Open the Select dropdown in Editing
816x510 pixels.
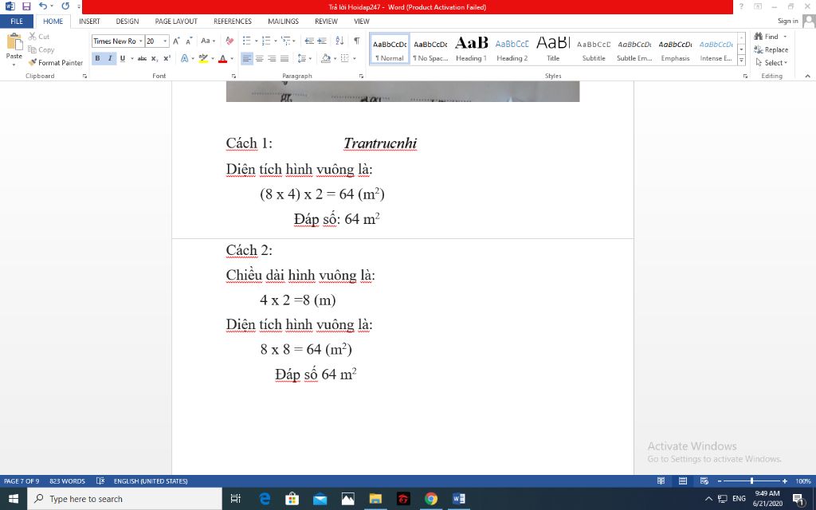[771, 62]
